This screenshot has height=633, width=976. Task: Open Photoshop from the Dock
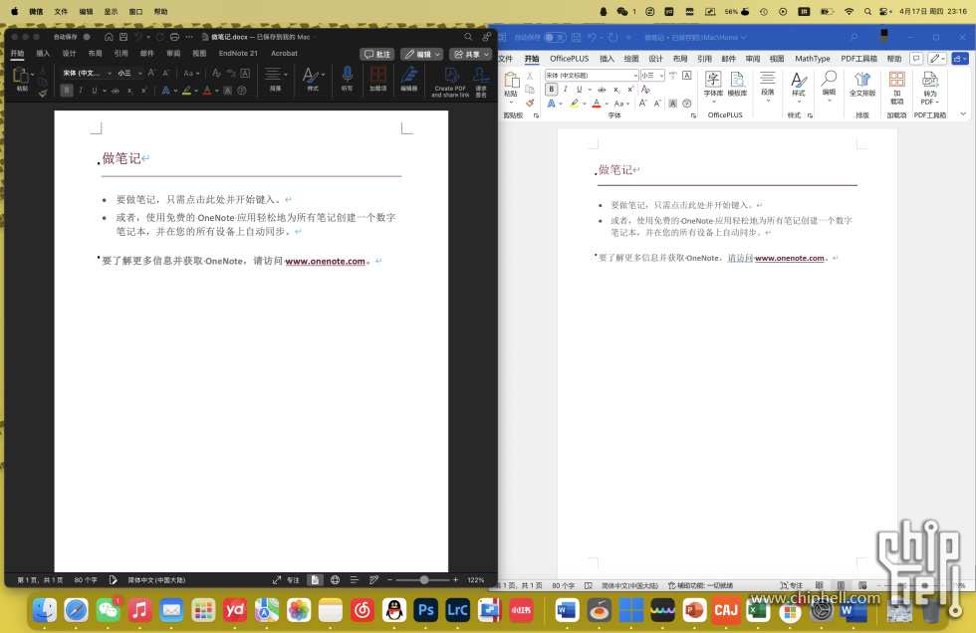coord(426,610)
